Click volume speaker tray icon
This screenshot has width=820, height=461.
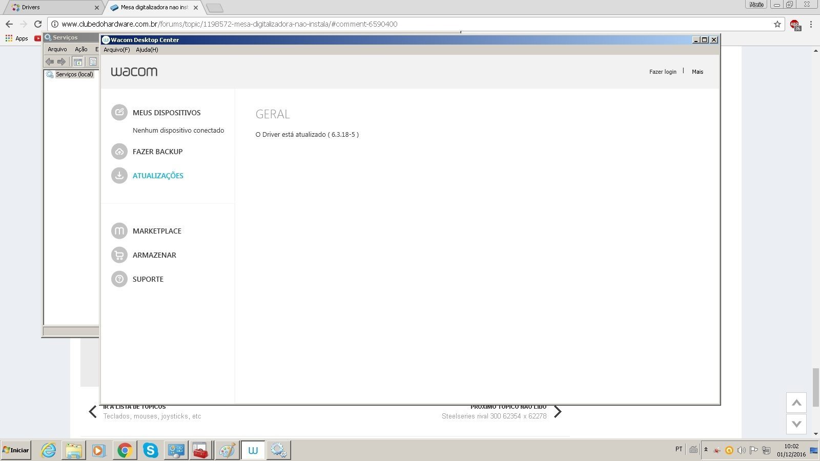(741, 450)
